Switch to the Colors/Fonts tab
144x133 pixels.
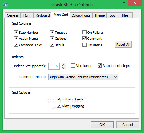click(x=81, y=15)
